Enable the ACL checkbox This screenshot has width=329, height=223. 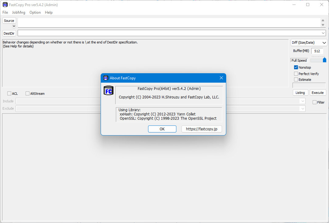click(9, 94)
